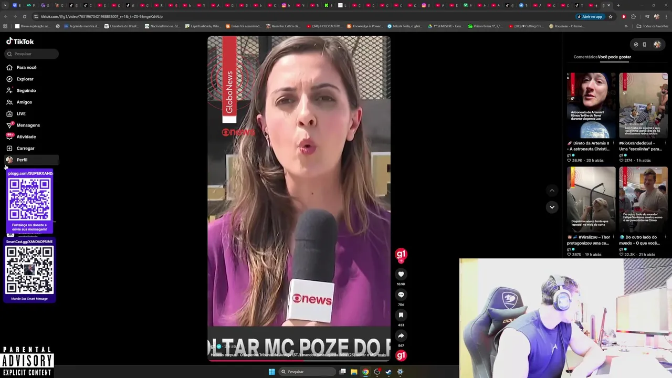This screenshot has width=672, height=378.
Task: Open the 'Literatura do Brasil...' bookmark
Action: (121, 26)
